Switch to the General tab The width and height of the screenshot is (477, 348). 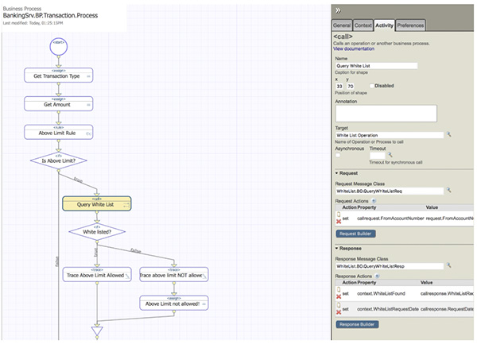point(342,25)
